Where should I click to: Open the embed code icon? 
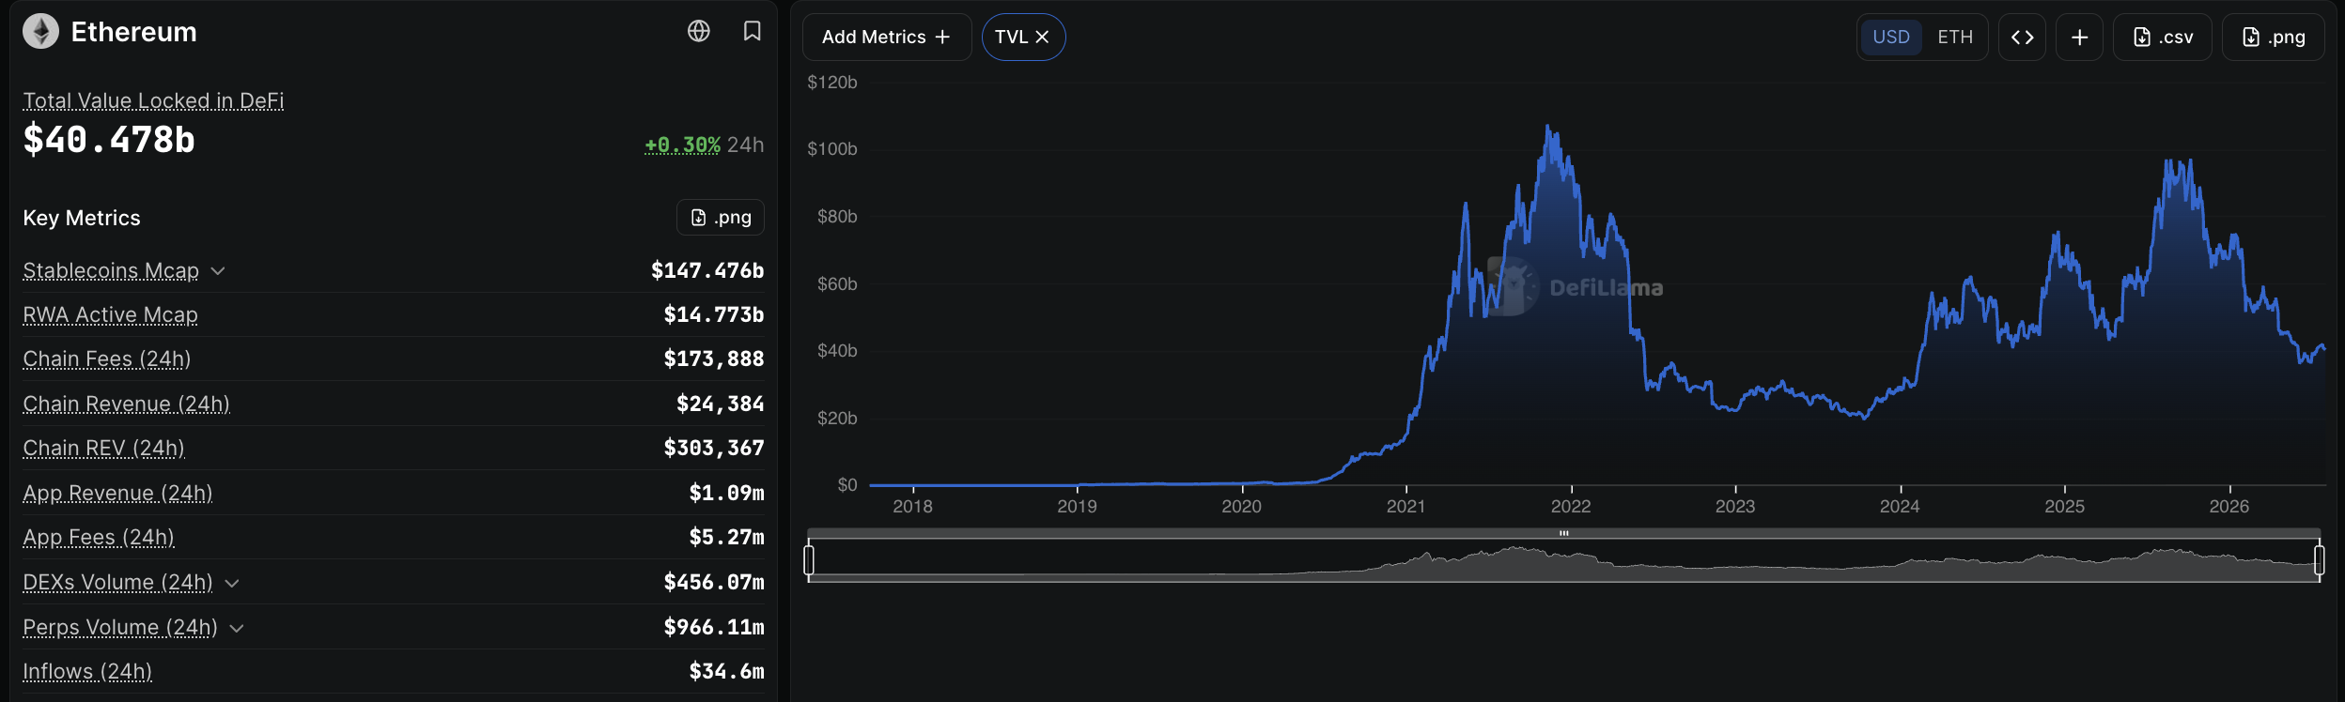coord(2023,37)
